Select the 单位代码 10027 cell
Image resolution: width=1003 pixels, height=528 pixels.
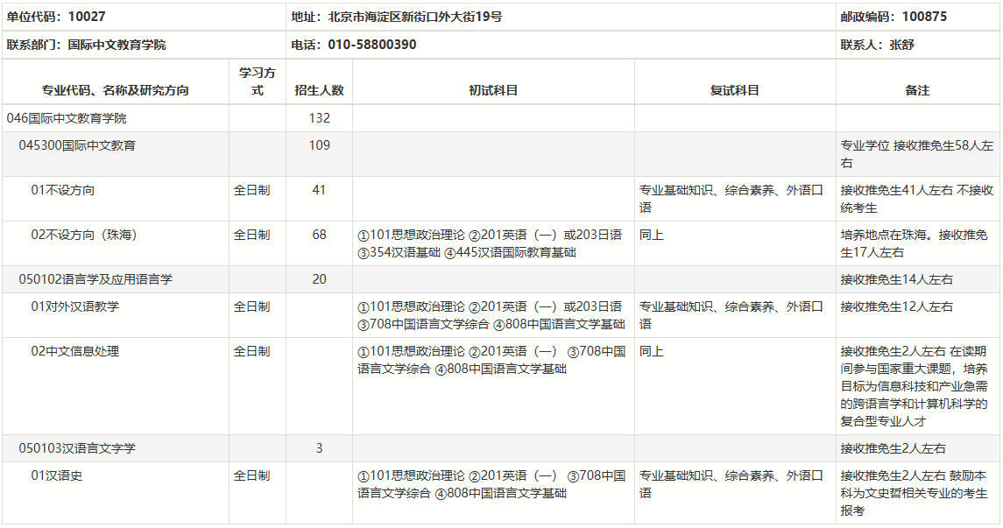tap(56, 17)
